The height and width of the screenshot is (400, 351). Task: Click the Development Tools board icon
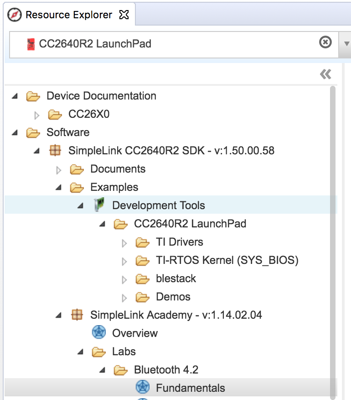[99, 205]
